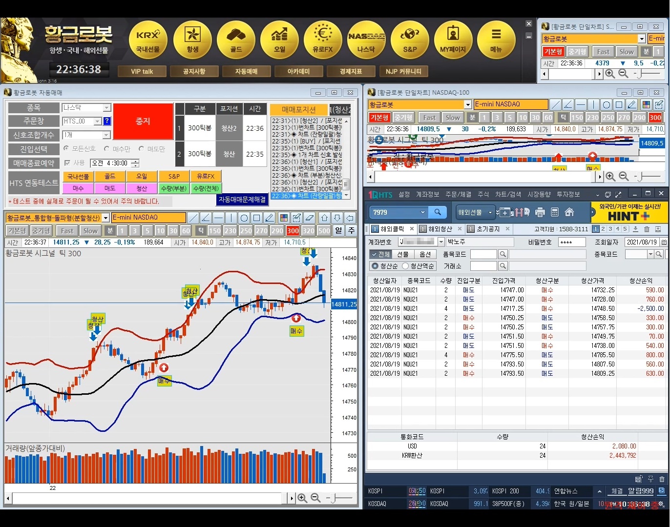Image resolution: width=670 pixels, height=527 pixels.
Task: Select vertical line tool in main chart toolbar
Action: 231,218
